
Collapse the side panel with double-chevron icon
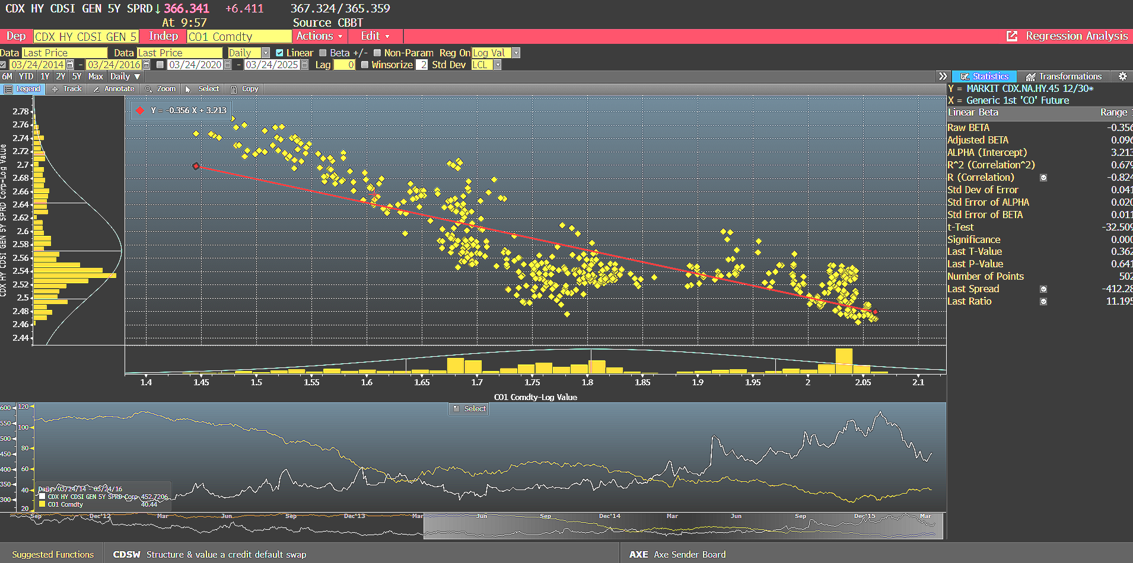coord(943,76)
